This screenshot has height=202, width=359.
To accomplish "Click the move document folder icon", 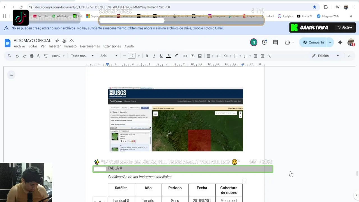I will [65, 41].
